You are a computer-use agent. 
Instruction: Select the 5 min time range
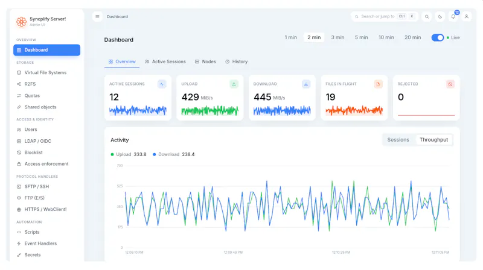(361, 37)
